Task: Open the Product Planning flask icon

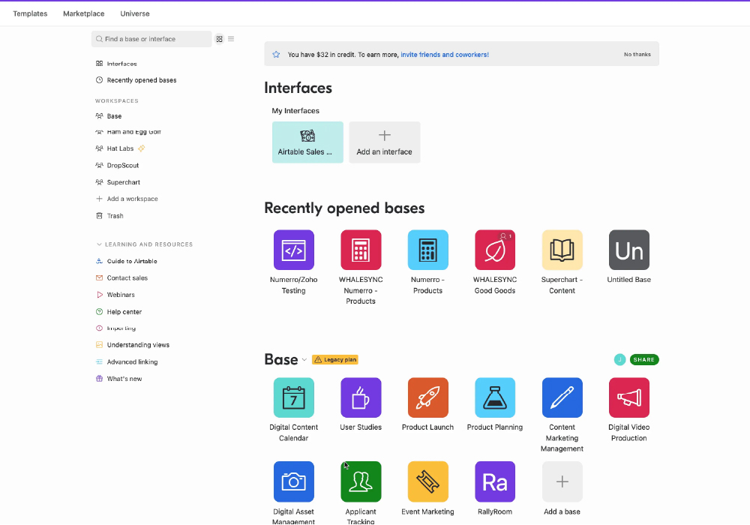Action: [x=495, y=397]
